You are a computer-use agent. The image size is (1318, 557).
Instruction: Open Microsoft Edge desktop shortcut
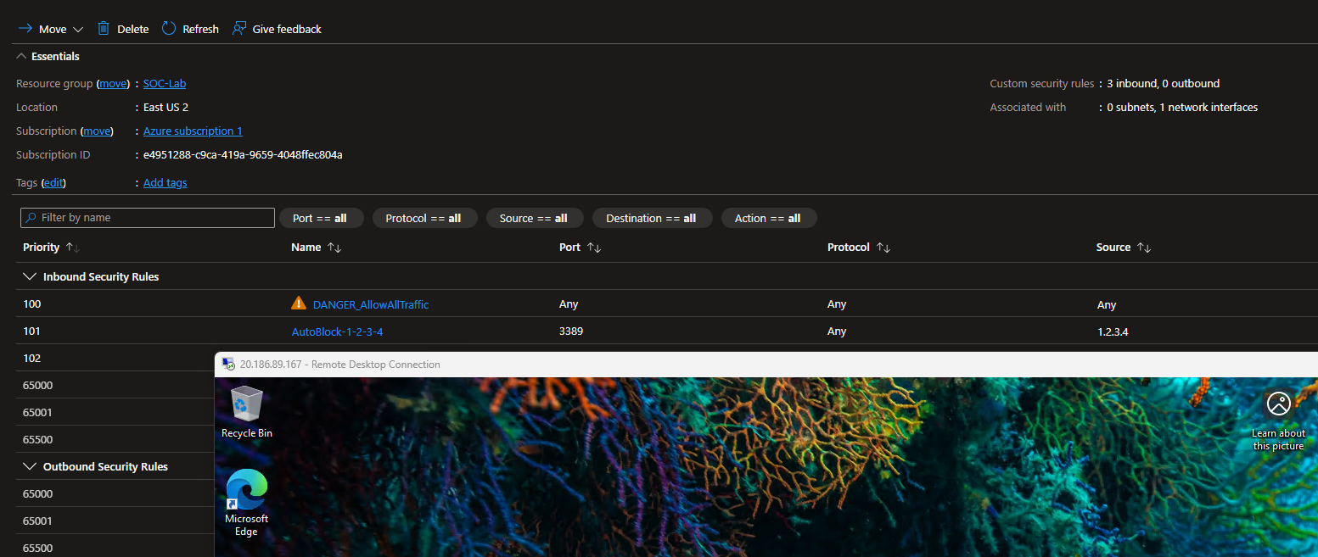(x=246, y=491)
